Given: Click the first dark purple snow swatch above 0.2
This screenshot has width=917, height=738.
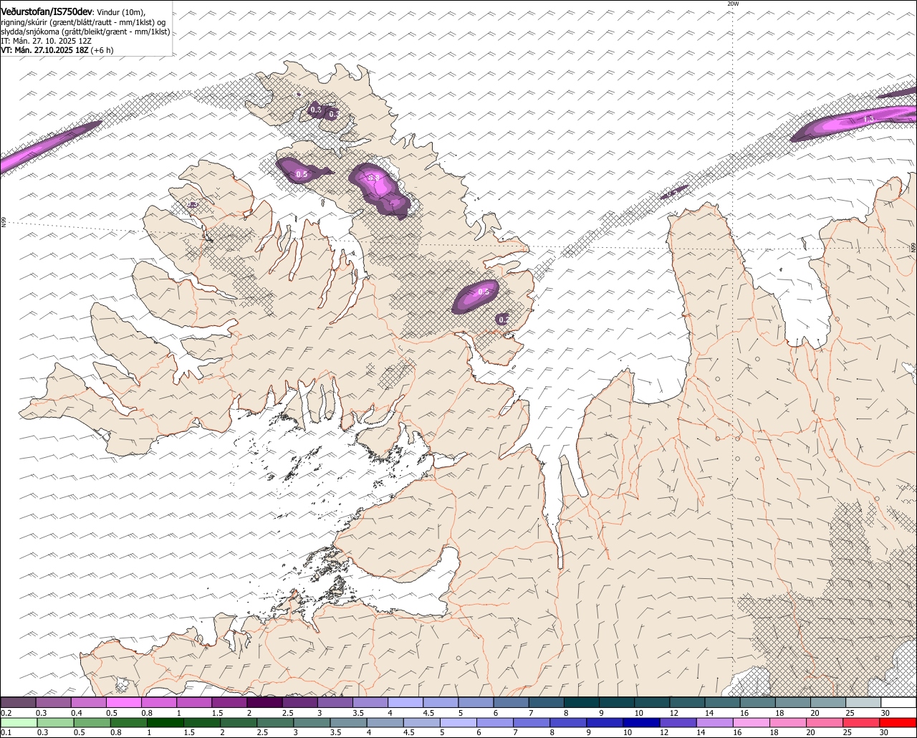Looking at the screenshot, I should (18, 703).
